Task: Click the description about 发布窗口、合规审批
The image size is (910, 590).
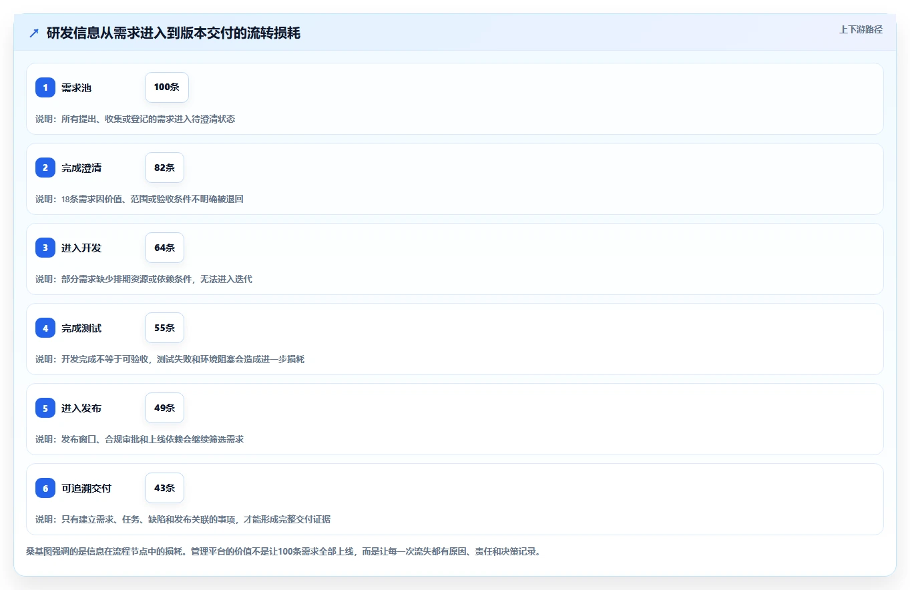Action: 140,439
